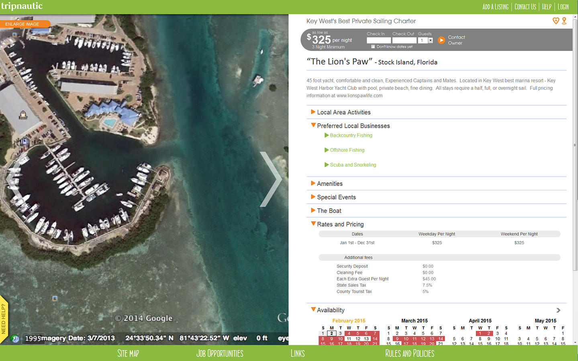
Task: Click the Enlarge Image button
Action: (x=22, y=24)
